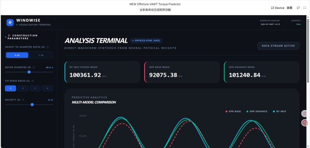
Task: Click the 40.0 m rotor diameter value
Action: coord(50,67)
